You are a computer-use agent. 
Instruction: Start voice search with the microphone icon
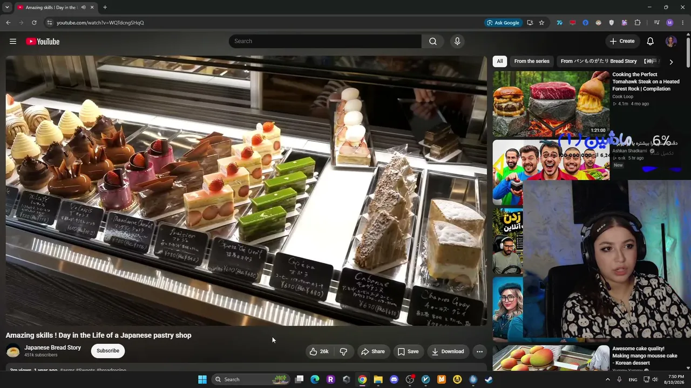click(x=457, y=41)
